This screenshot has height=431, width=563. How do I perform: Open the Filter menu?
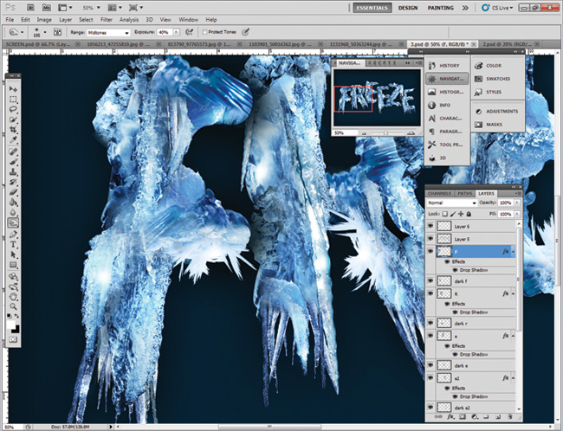pos(107,17)
